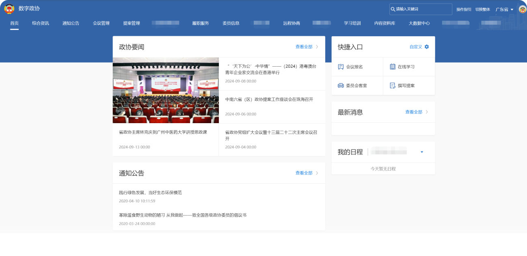Open the 大数据中心 menu tab
This screenshot has width=527, height=256.
[x=419, y=23]
